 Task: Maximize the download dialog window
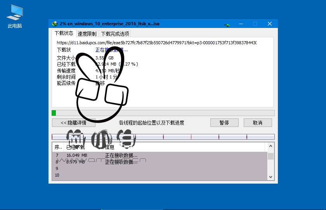[x=255, y=24]
